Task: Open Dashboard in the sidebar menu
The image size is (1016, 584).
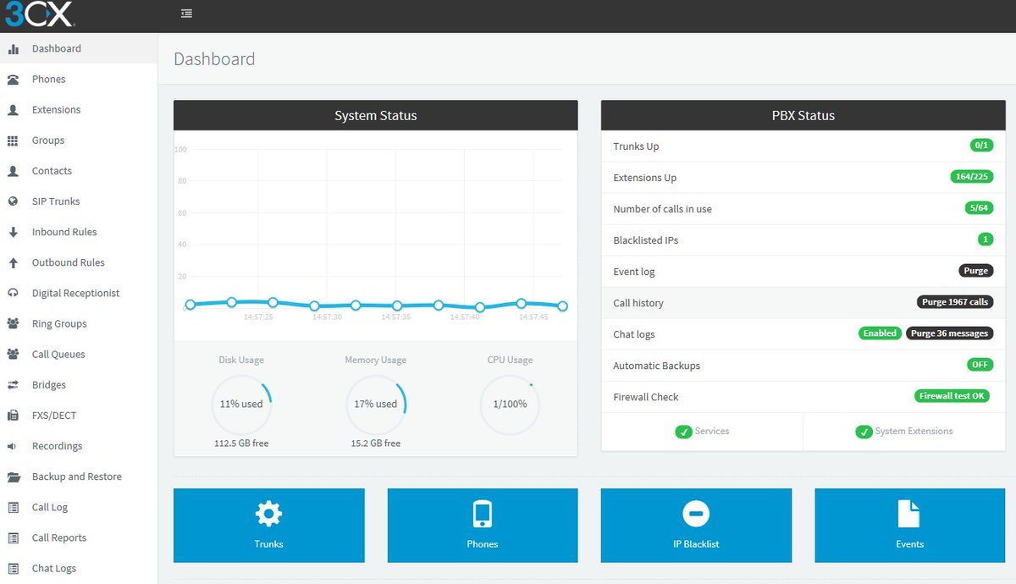Action: point(79,49)
